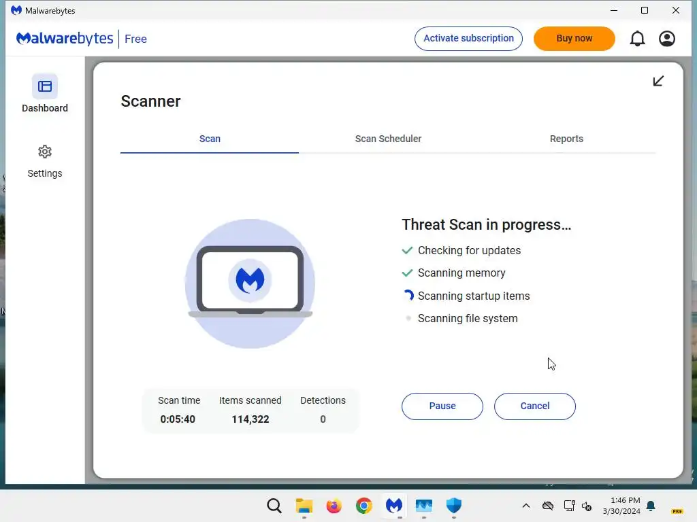Maximize the Malwarebytes window

pyautogui.click(x=645, y=10)
